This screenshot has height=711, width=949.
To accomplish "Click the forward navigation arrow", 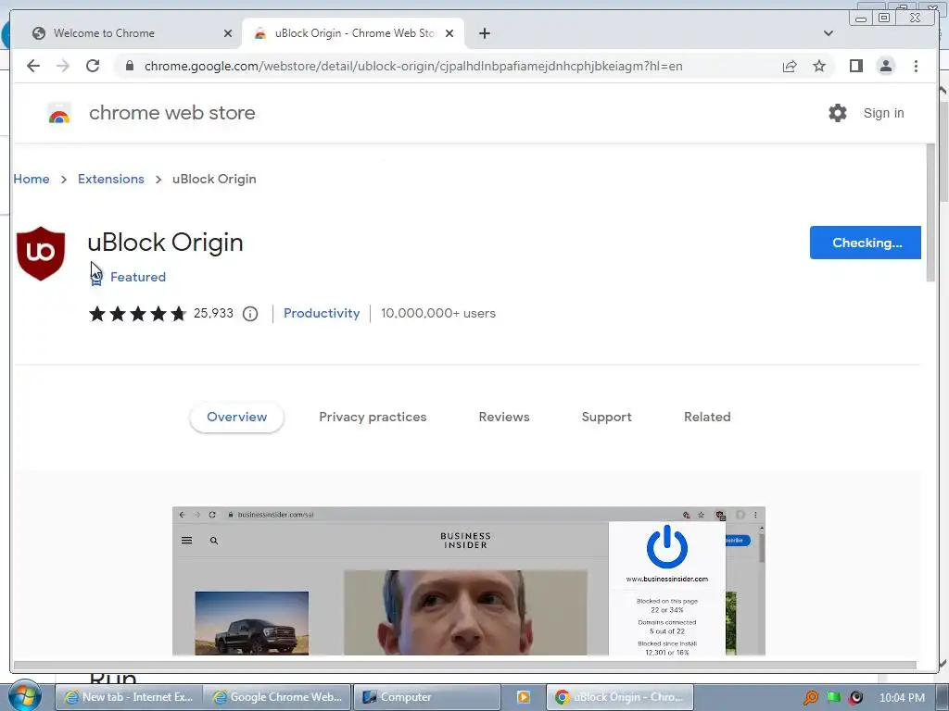I will tap(63, 66).
